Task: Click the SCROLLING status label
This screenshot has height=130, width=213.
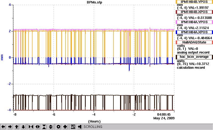Action: point(93,127)
